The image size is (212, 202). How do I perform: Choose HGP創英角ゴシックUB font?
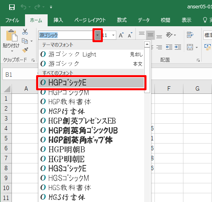point(91,130)
